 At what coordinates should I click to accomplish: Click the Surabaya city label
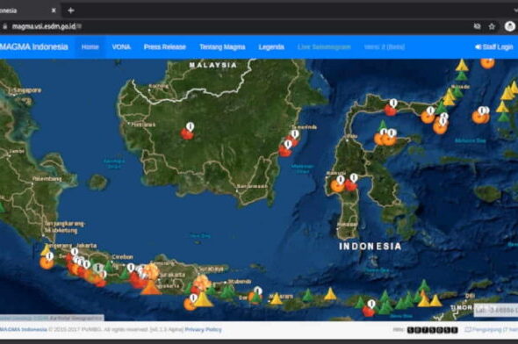click(212, 269)
